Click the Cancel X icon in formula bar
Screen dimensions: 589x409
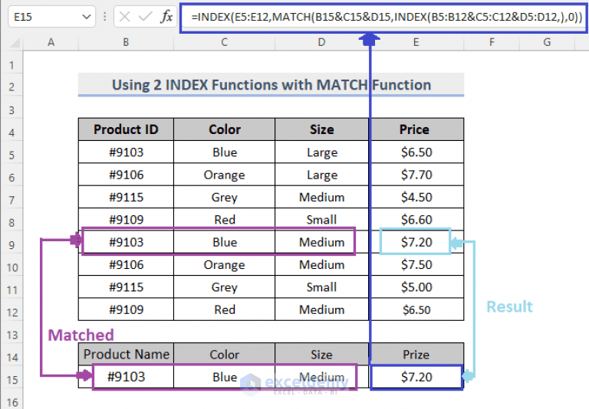coord(125,17)
